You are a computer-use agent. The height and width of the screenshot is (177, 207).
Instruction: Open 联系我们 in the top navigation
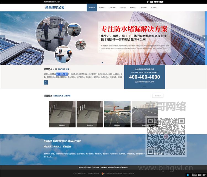(154, 7)
